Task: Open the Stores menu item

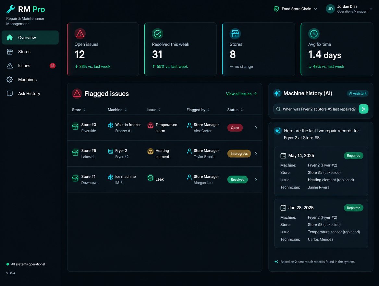Action: coord(30,52)
